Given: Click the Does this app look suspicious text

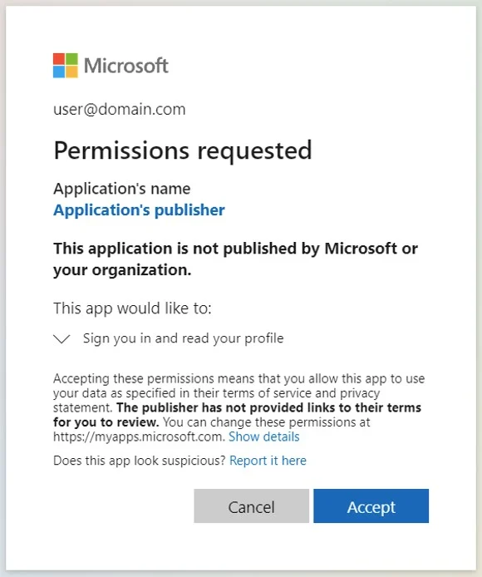Looking at the screenshot, I should click(139, 461).
